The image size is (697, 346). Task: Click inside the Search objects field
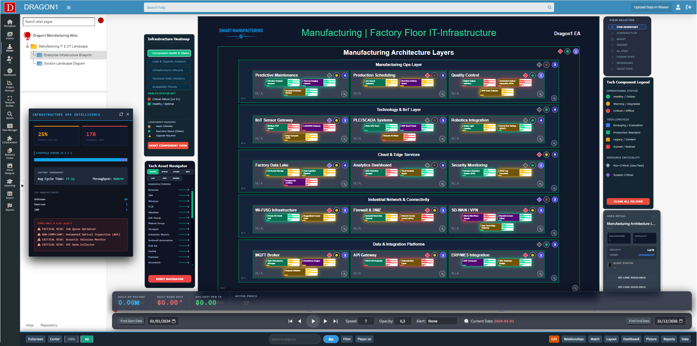tap(294, 339)
